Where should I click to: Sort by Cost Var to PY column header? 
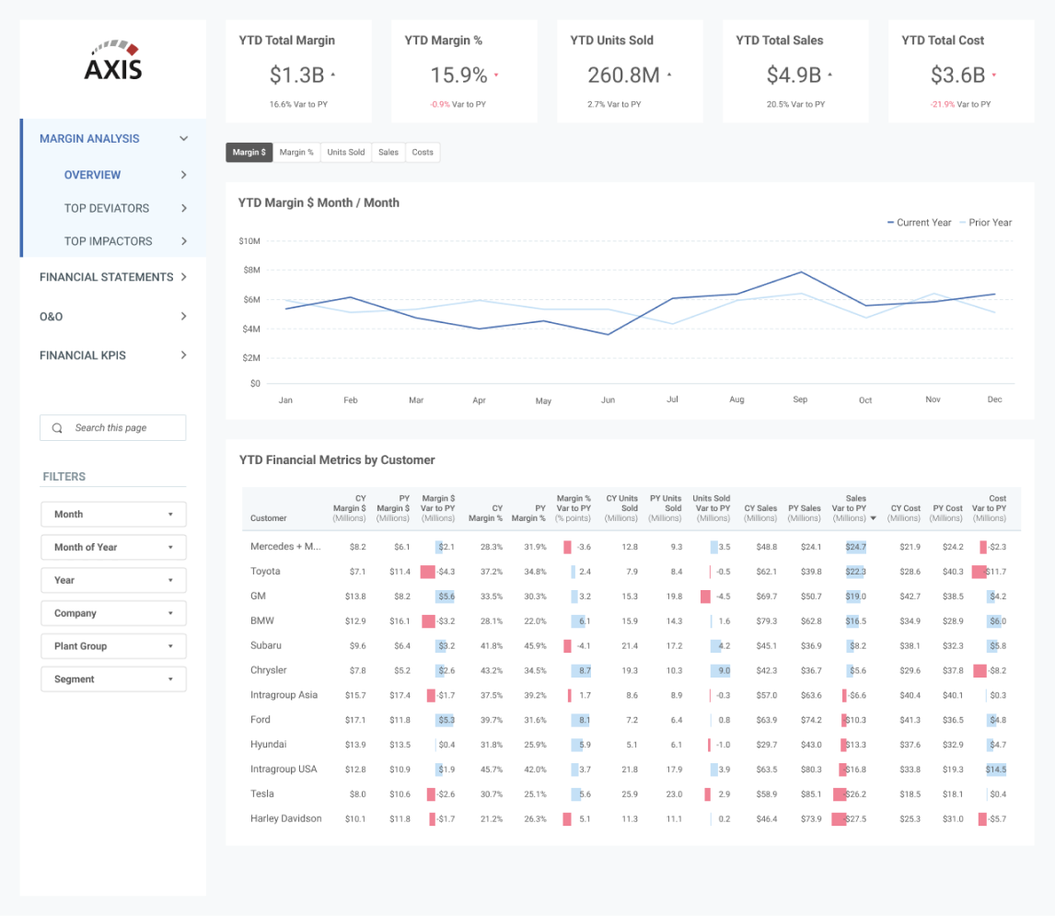point(989,508)
